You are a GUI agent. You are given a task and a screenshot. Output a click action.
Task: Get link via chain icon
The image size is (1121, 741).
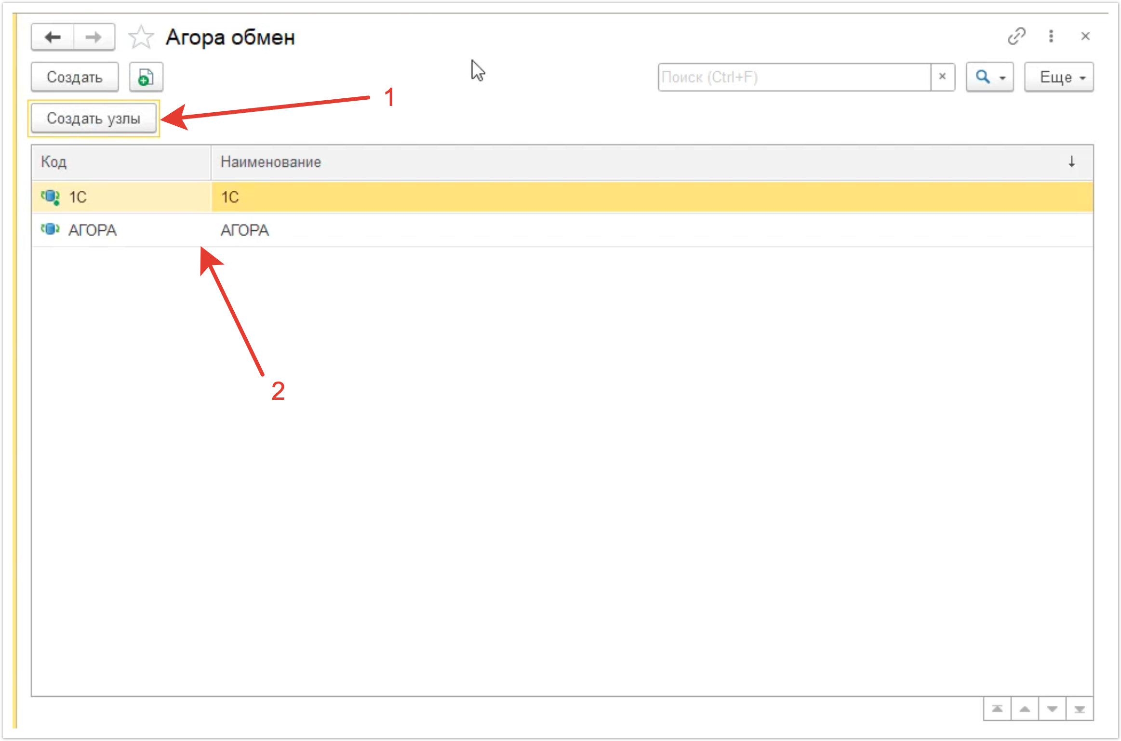1016,36
